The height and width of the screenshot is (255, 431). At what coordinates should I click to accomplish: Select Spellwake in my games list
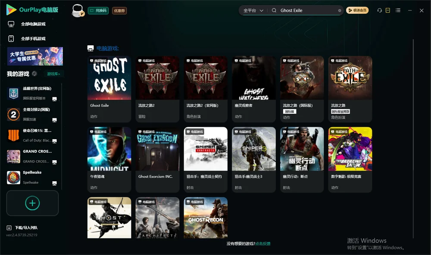pos(32,177)
